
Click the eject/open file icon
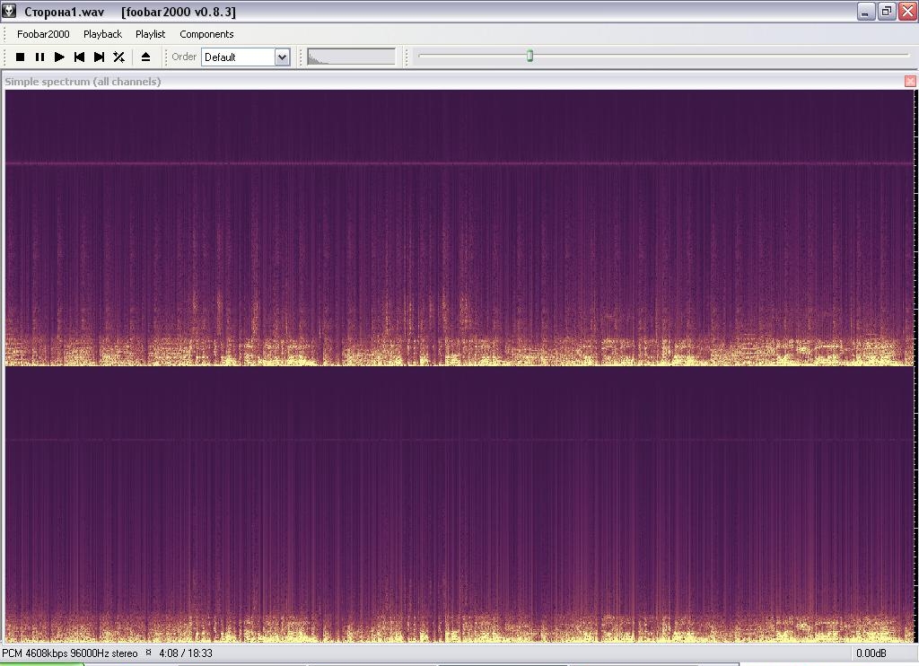(x=145, y=57)
